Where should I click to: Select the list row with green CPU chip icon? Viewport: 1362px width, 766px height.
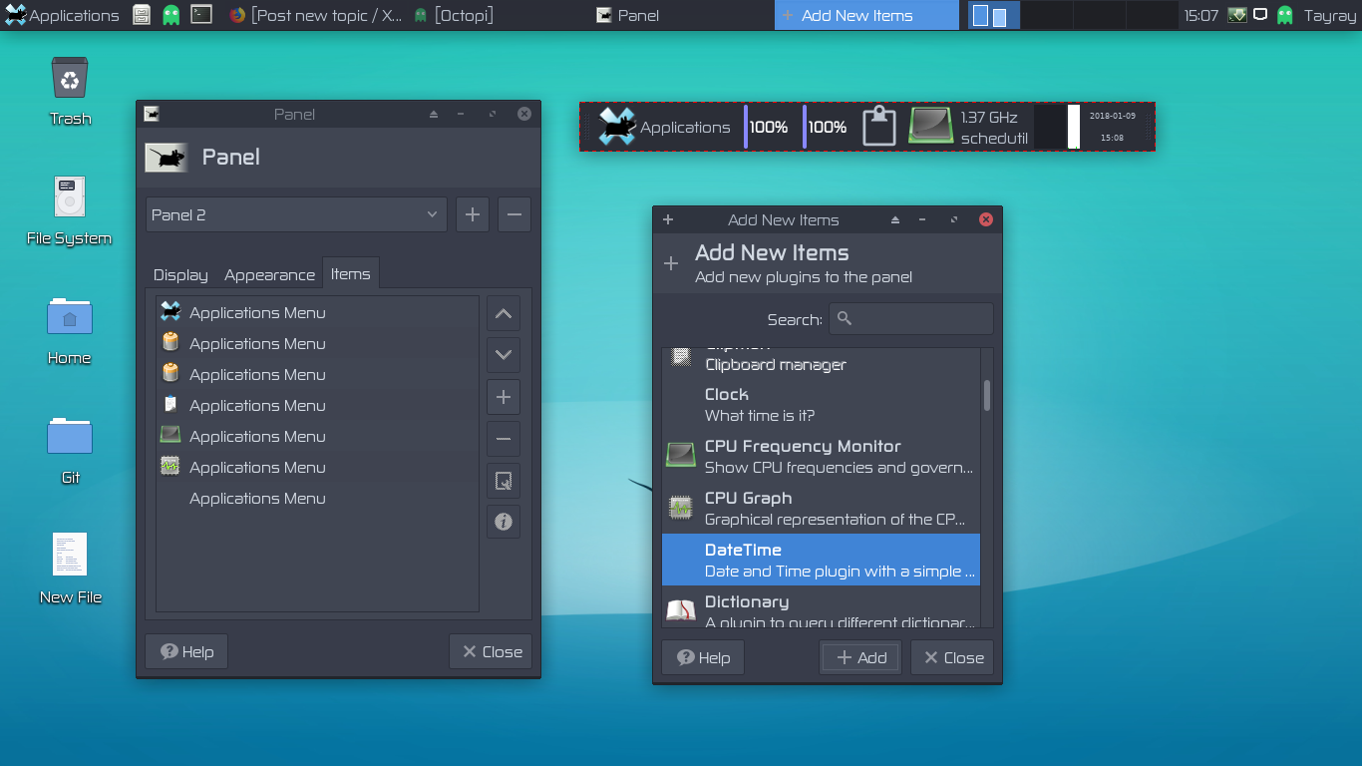pyautogui.click(x=317, y=436)
